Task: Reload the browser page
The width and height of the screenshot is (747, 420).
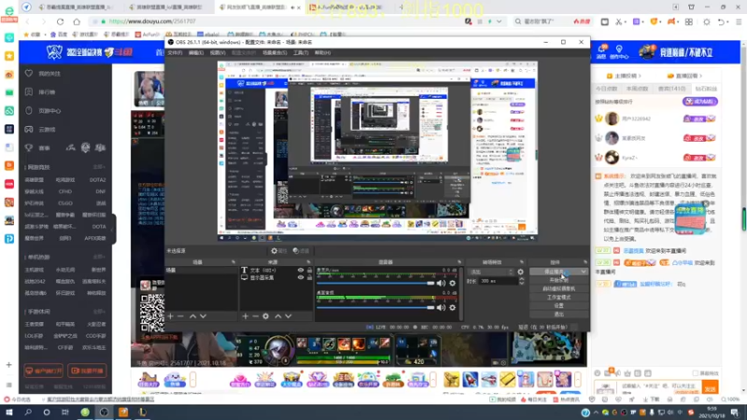Action: pyautogui.click(x=60, y=21)
